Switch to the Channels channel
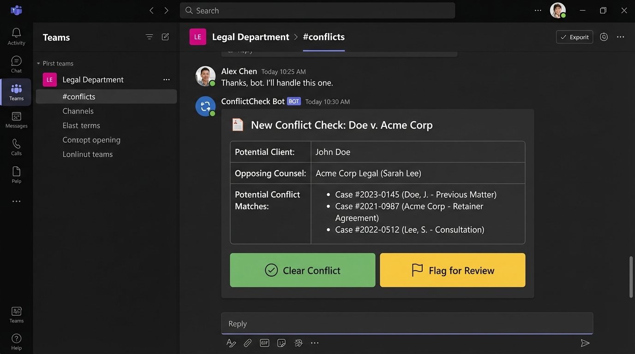This screenshot has width=635, height=354. [78, 111]
